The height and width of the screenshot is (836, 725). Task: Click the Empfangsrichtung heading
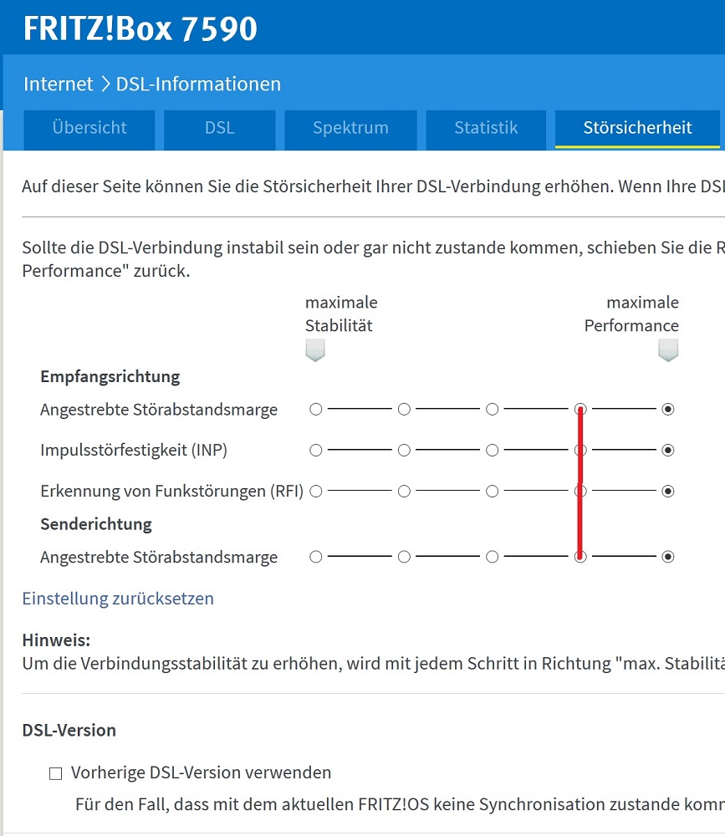coord(110,376)
